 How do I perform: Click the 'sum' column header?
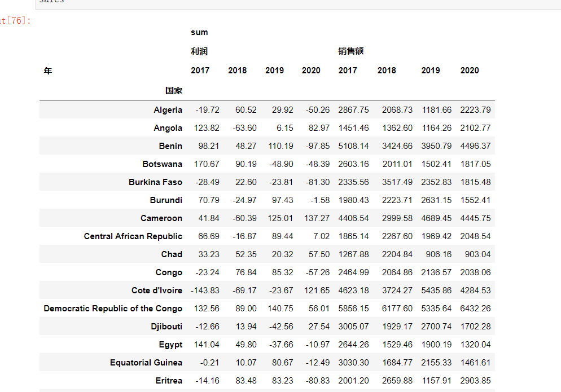point(199,32)
